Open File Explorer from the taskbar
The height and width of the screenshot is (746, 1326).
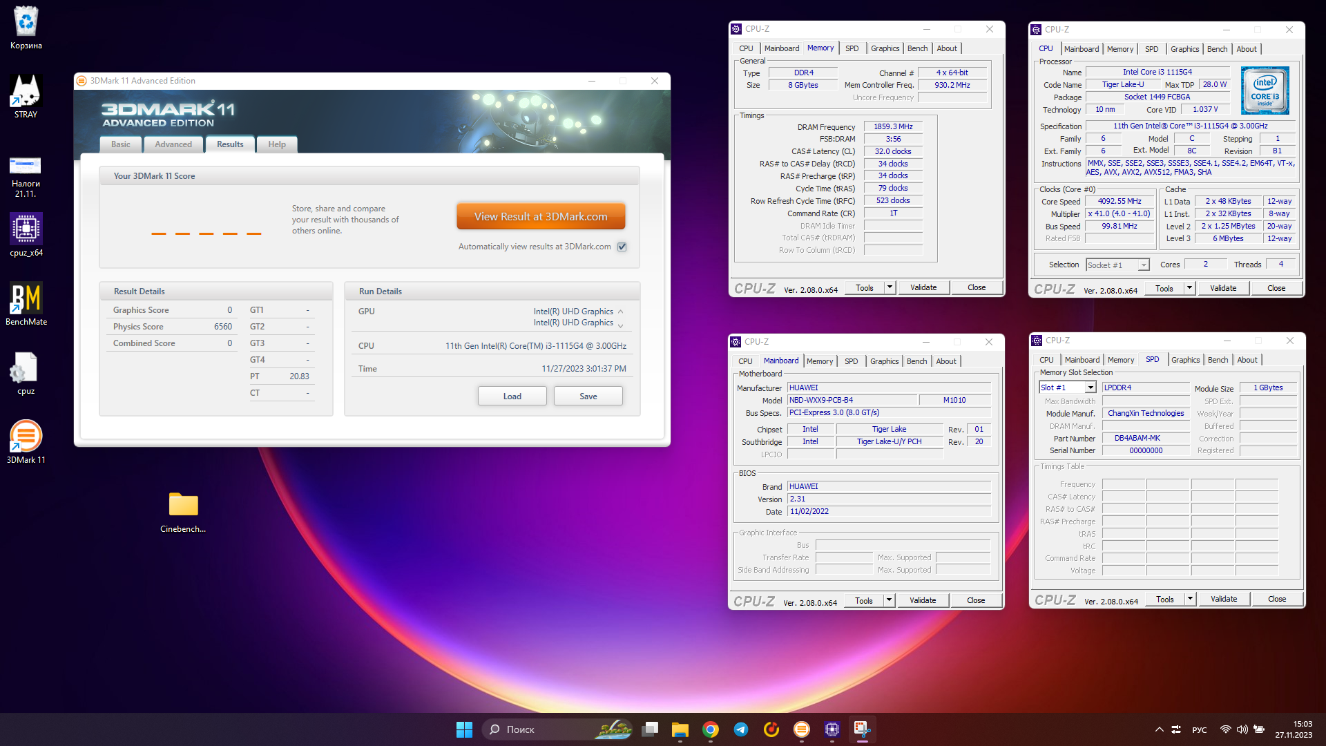tap(680, 729)
